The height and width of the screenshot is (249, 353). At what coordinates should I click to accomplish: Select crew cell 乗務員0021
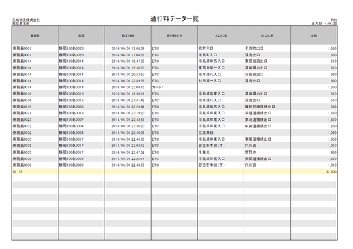pos(22,113)
